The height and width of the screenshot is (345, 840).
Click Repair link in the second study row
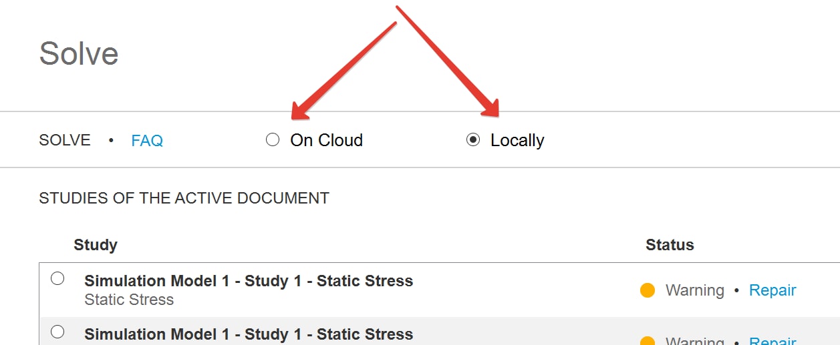(x=773, y=341)
